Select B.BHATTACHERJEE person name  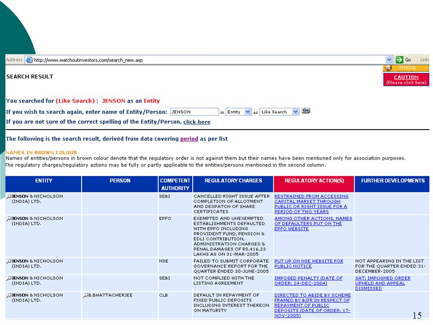[x=111, y=295]
